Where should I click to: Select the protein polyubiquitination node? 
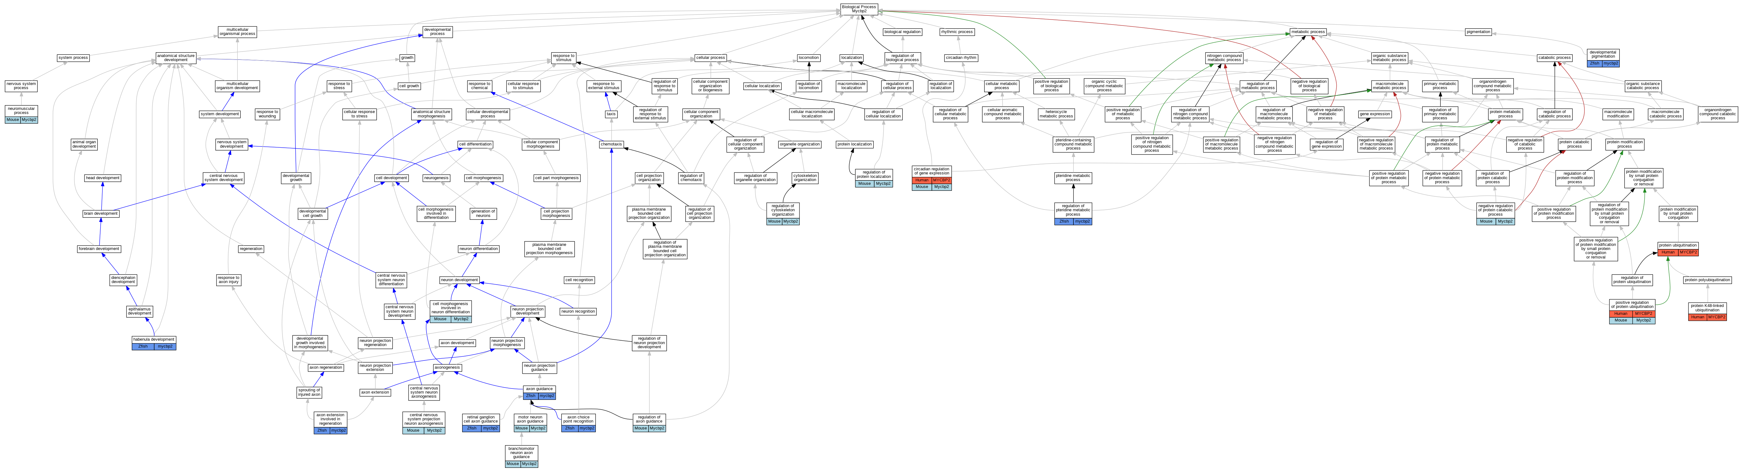pos(1707,280)
